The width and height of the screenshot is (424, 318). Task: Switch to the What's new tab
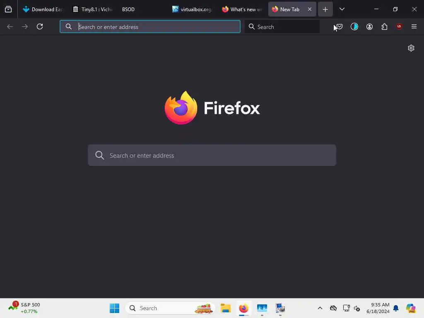coord(242,9)
